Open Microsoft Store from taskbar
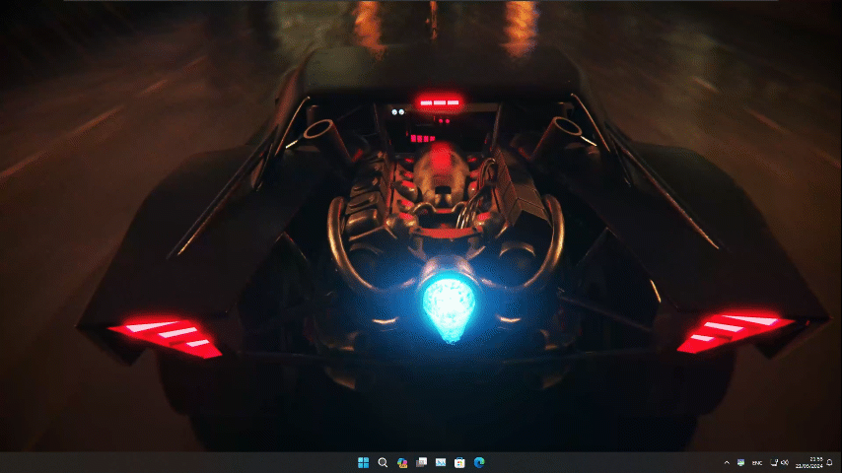 [459, 462]
